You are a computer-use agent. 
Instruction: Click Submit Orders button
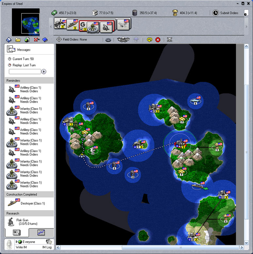225,13
